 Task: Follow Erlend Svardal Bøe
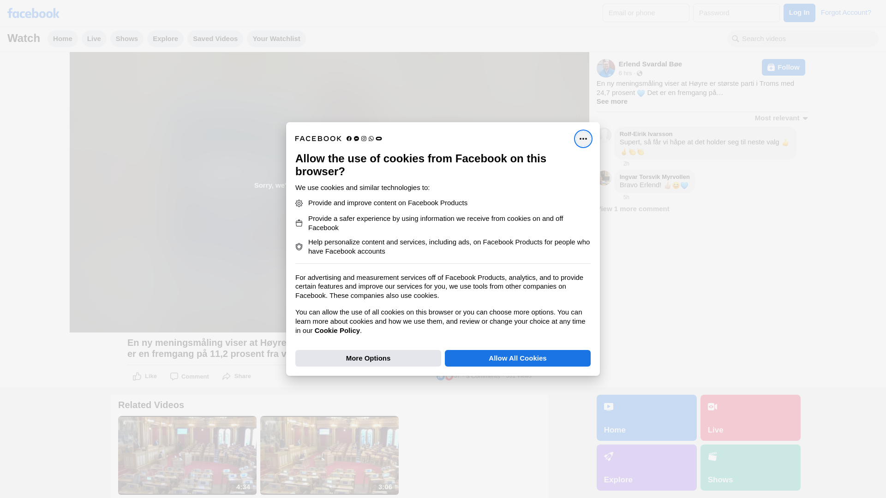point(783,67)
